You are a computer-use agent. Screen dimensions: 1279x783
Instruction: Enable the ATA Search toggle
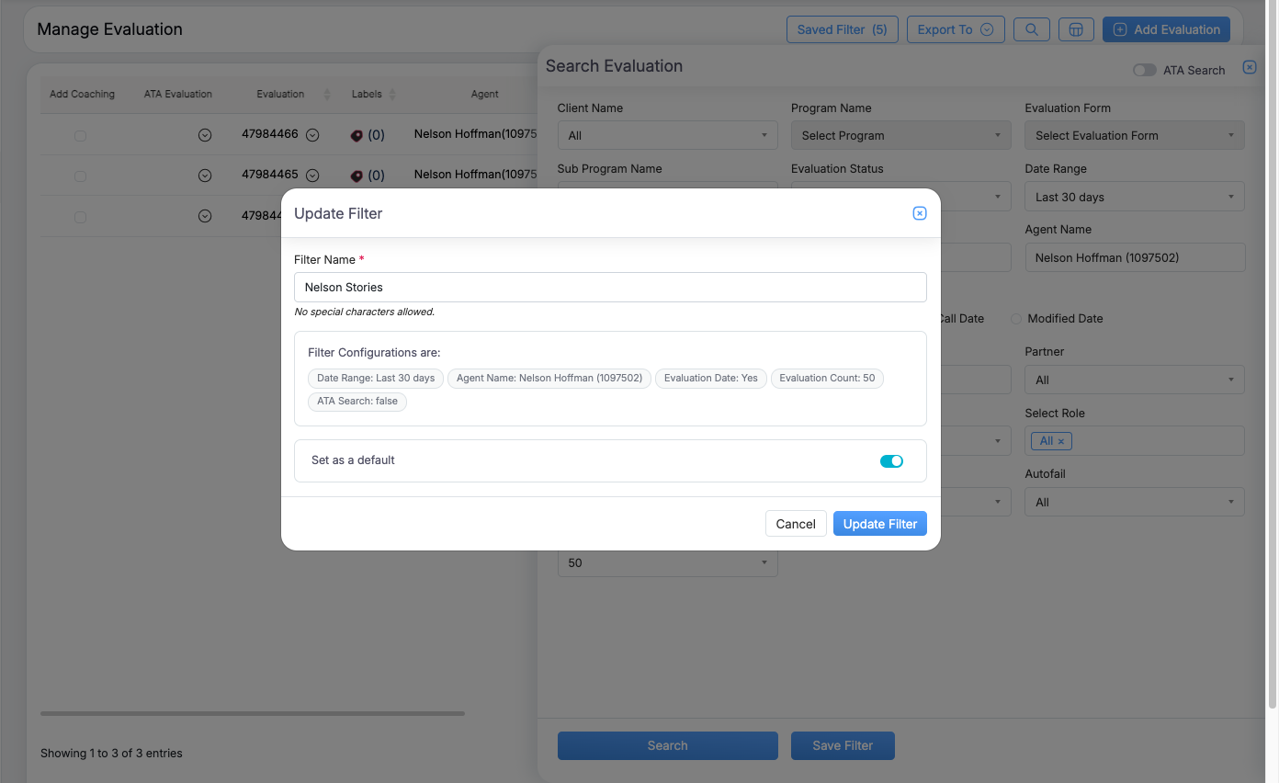click(1144, 70)
